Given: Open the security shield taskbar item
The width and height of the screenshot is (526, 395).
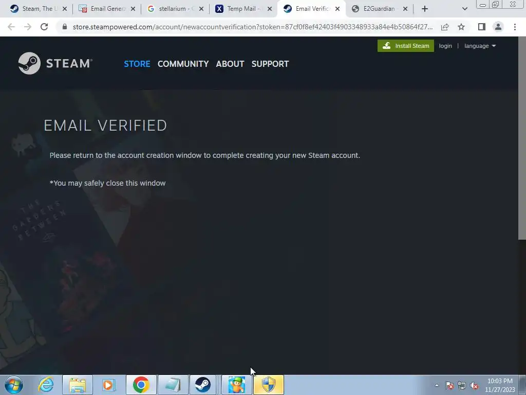Looking at the screenshot, I should pos(268,385).
